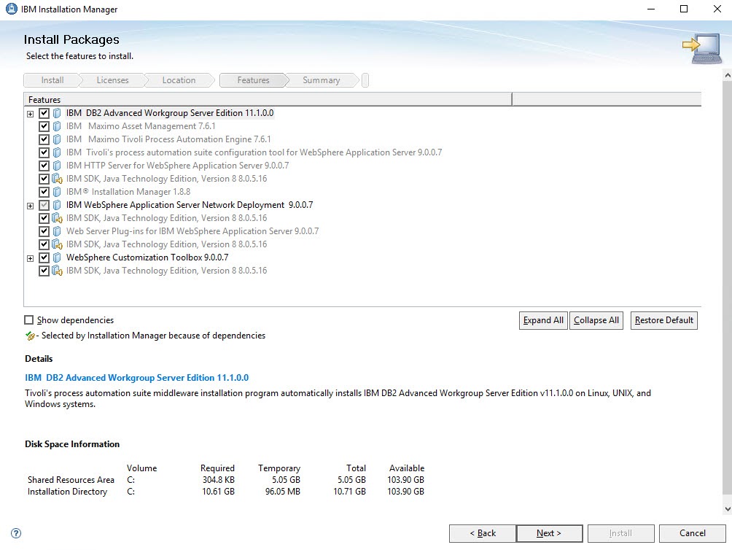Image resolution: width=732 pixels, height=550 pixels.
Task: Click the Features column header
Action: pos(268,99)
